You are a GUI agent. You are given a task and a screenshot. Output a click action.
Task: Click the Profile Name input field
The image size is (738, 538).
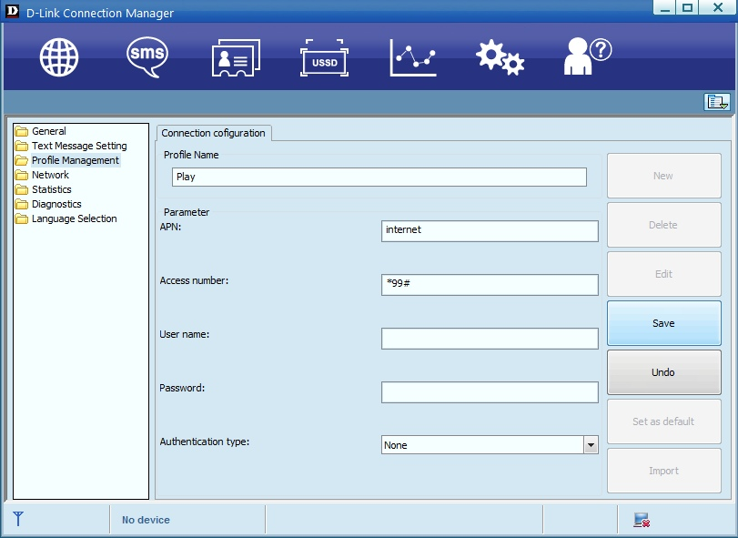coord(379,177)
